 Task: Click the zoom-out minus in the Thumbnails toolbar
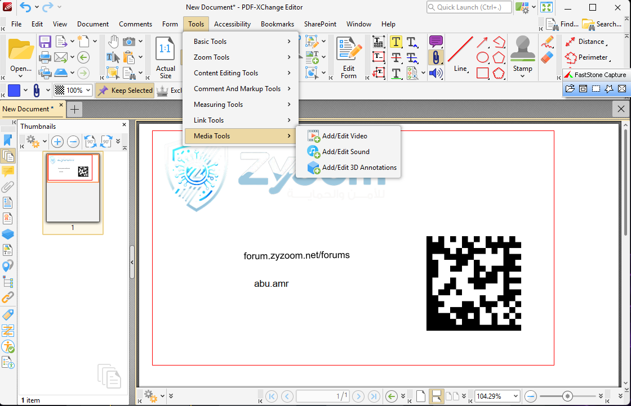[73, 141]
